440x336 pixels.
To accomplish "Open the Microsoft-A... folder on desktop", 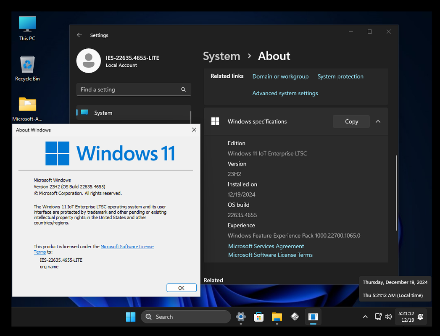I will coord(27,109).
